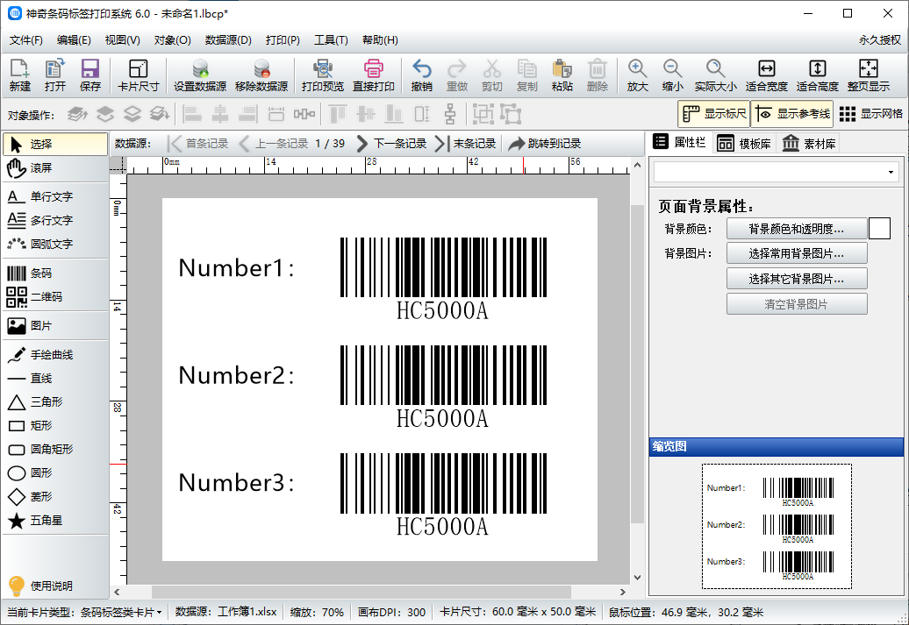Select the 菱形 diamond tool
Image resolution: width=909 pixels, height=625 pixels.
point(55,497)
